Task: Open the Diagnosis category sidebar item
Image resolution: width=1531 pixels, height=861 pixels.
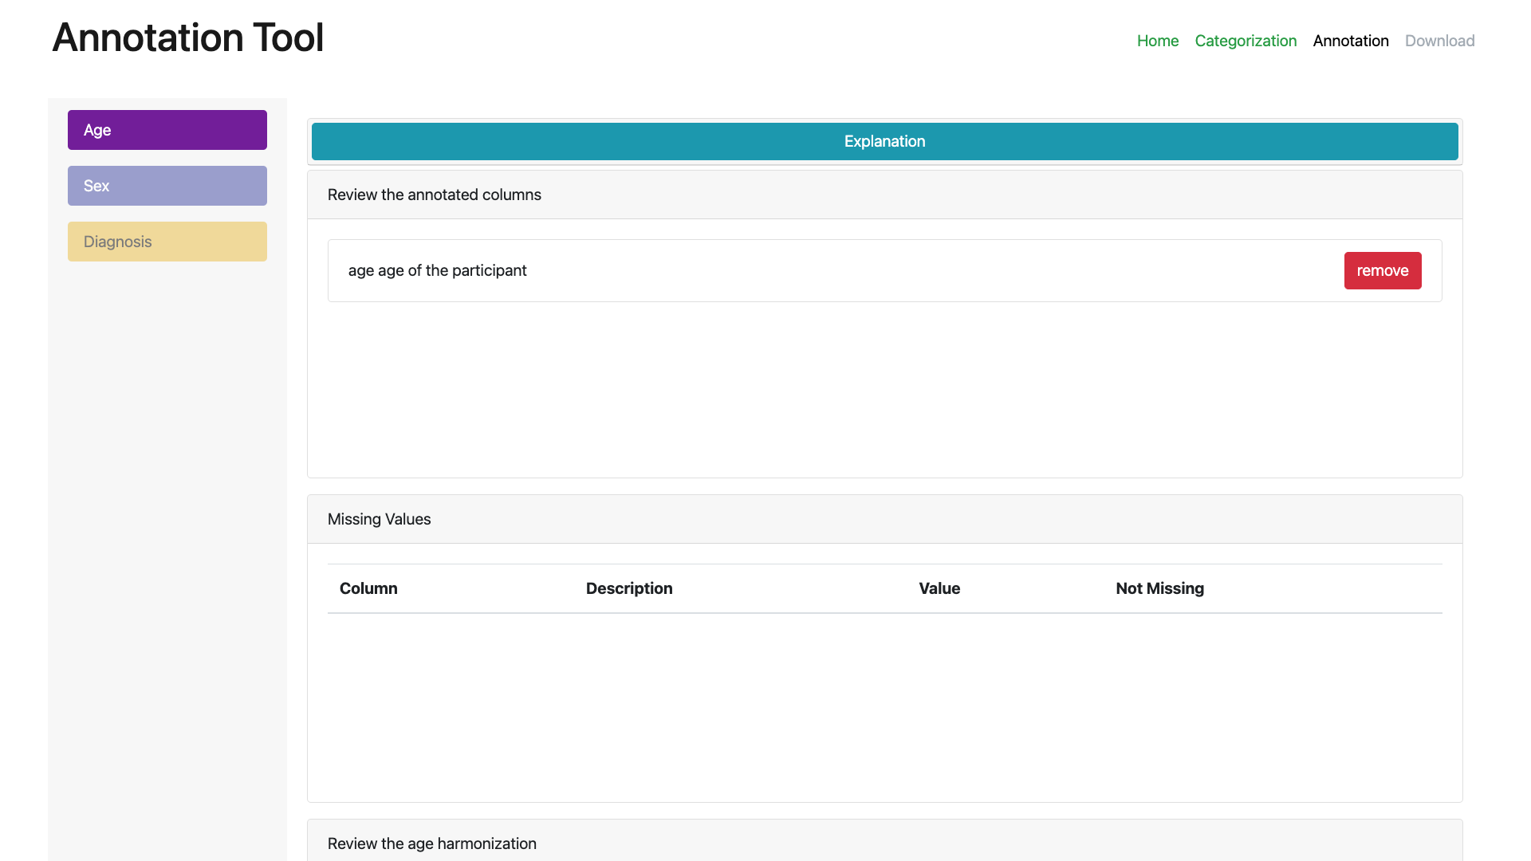Action: [167, 241]
